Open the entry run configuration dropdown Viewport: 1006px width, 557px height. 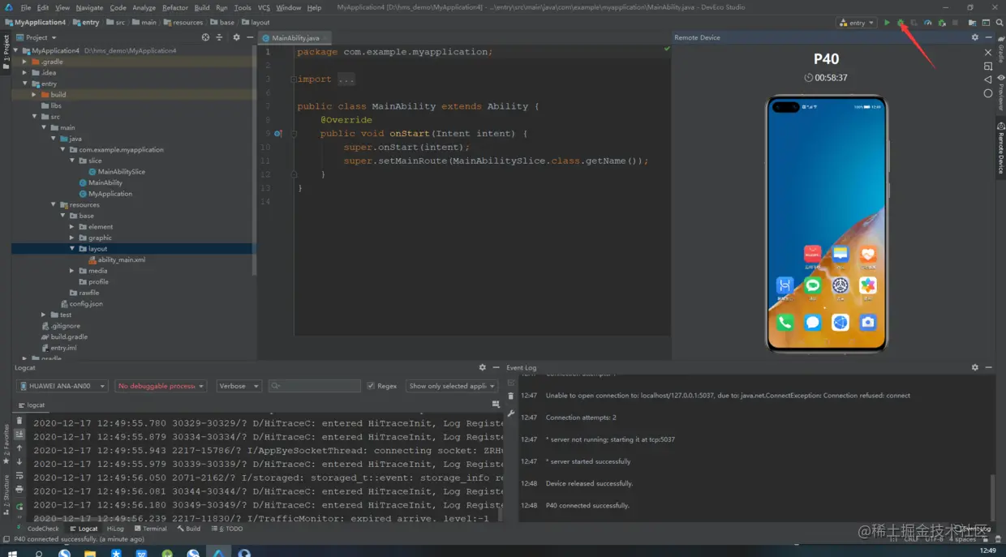tap(857, 23)
